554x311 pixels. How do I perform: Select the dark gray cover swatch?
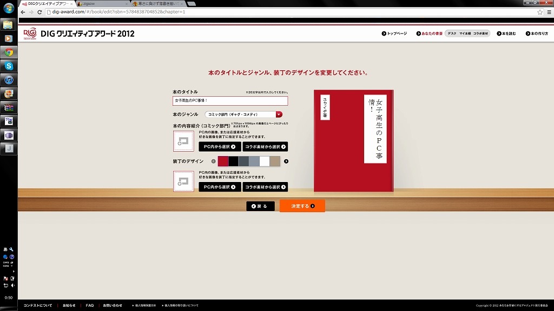click(244, 161)
